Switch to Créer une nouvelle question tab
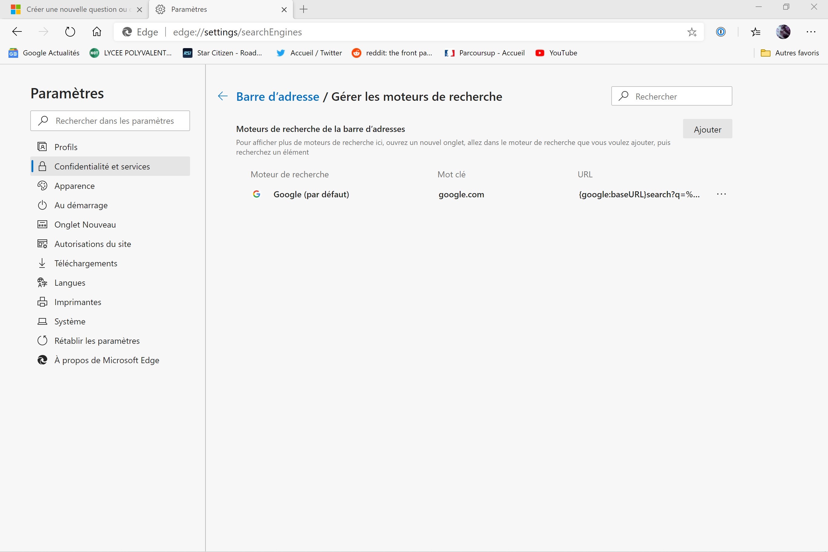Image resolution: width=828 pixels, height=552 pixels. tap(74, 9)
